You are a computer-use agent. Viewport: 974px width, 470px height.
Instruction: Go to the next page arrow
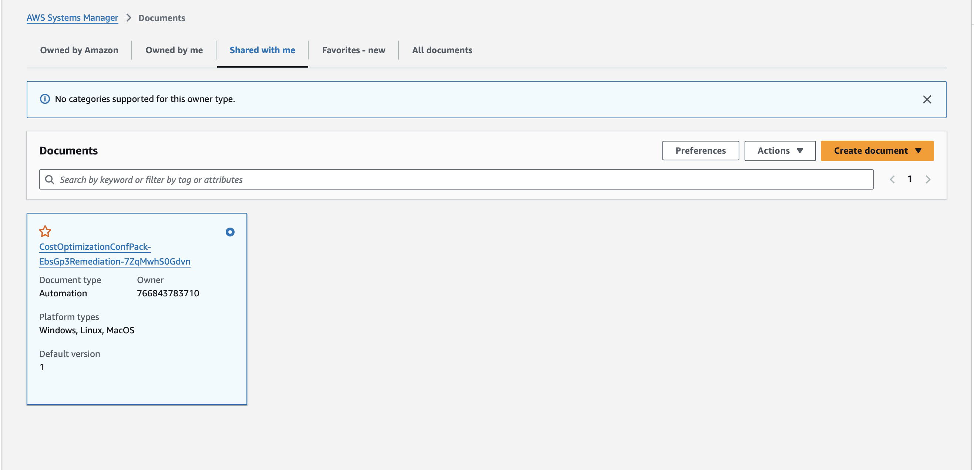coord(927,179)
